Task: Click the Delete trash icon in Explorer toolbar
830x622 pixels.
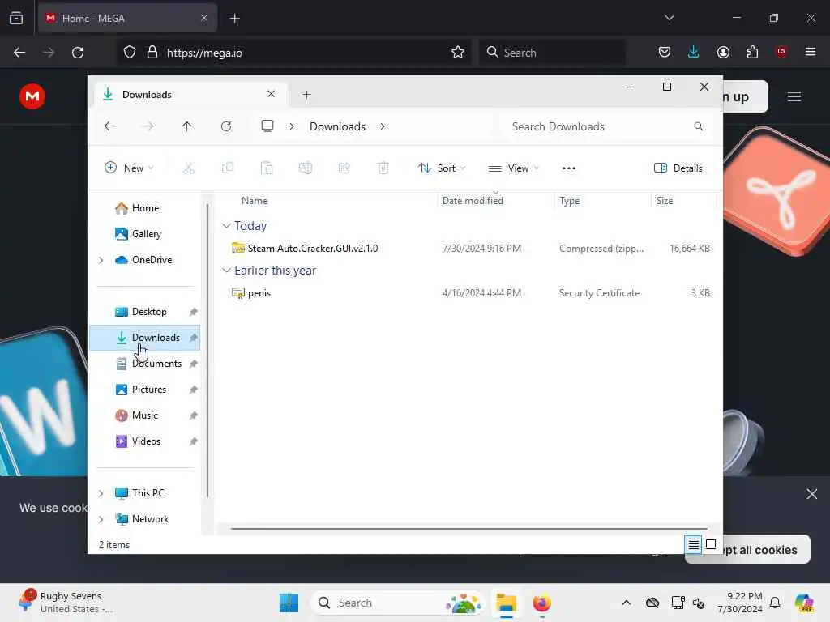Action: tap(383, 168)
